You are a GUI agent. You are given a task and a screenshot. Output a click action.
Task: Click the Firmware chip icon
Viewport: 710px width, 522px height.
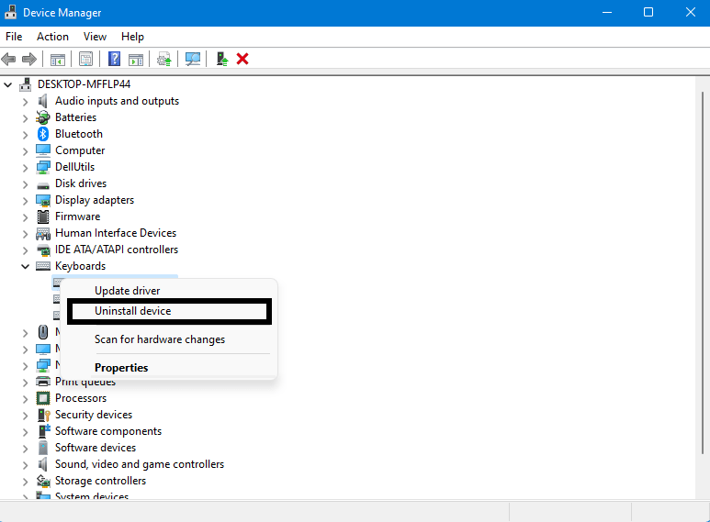coord(42,217)
